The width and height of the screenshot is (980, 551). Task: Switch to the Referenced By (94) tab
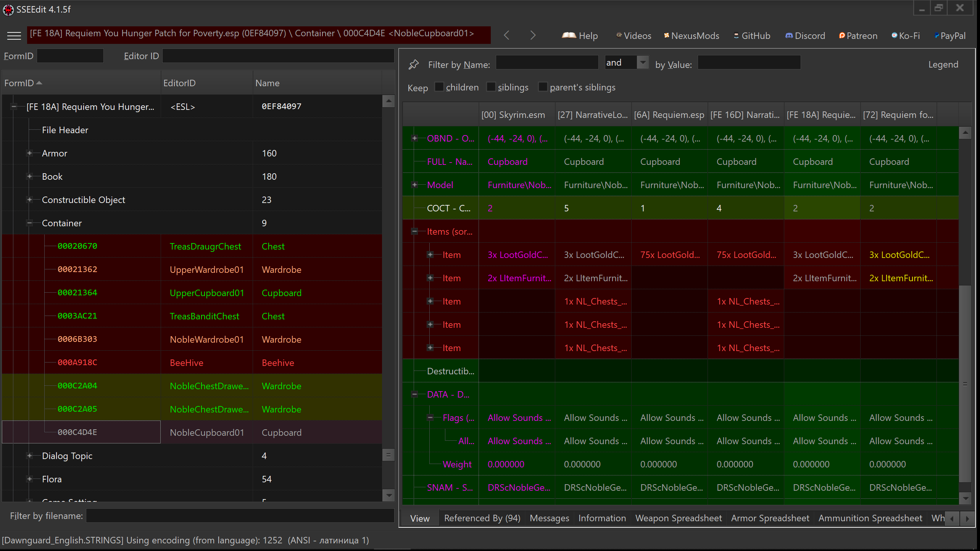pos(482,518)
